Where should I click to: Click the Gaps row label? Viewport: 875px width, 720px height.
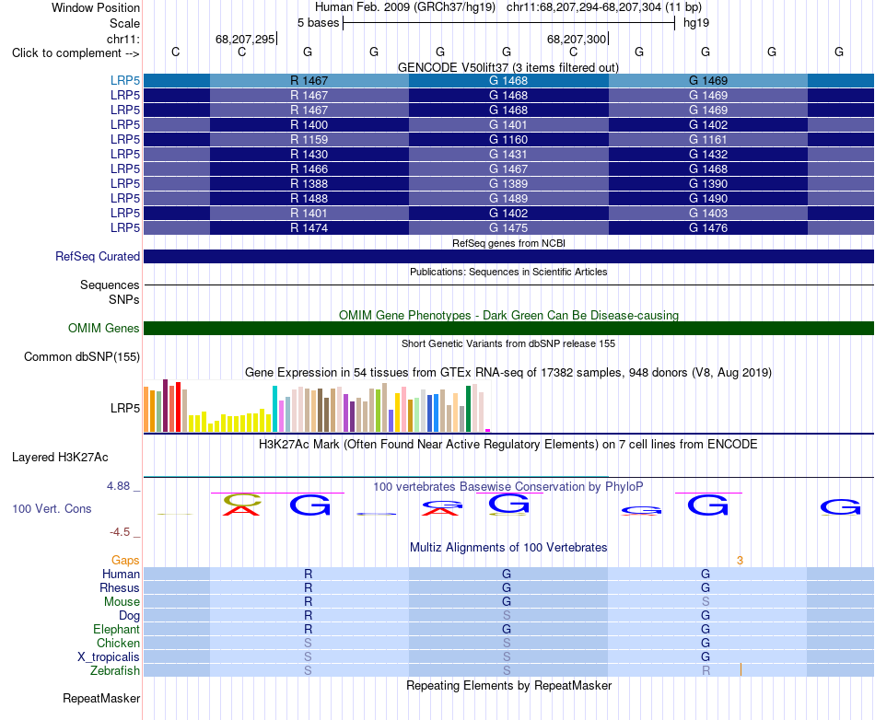(x=125, y=560)
